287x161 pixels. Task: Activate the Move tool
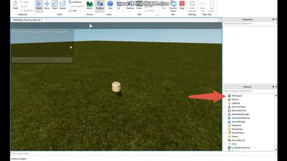coord(47,5)
